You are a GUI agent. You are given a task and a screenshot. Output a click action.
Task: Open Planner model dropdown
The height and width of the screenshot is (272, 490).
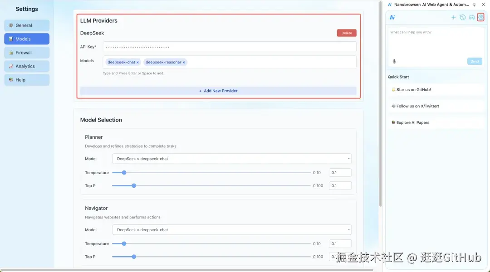point(232,159)
